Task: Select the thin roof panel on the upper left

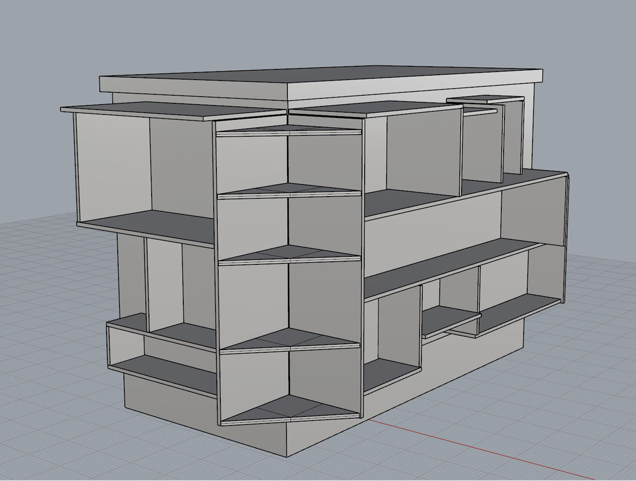Action: point(170,108)
